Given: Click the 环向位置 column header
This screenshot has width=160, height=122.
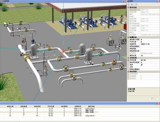Looking at the screenshot, I should [x=51, y=106].
